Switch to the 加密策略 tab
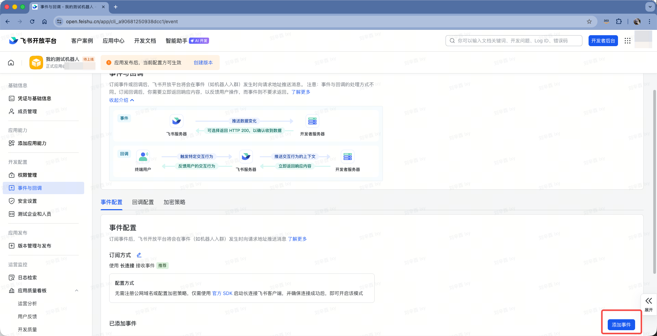The height and width of the screenshot is (336, 657). pos(174,202)
